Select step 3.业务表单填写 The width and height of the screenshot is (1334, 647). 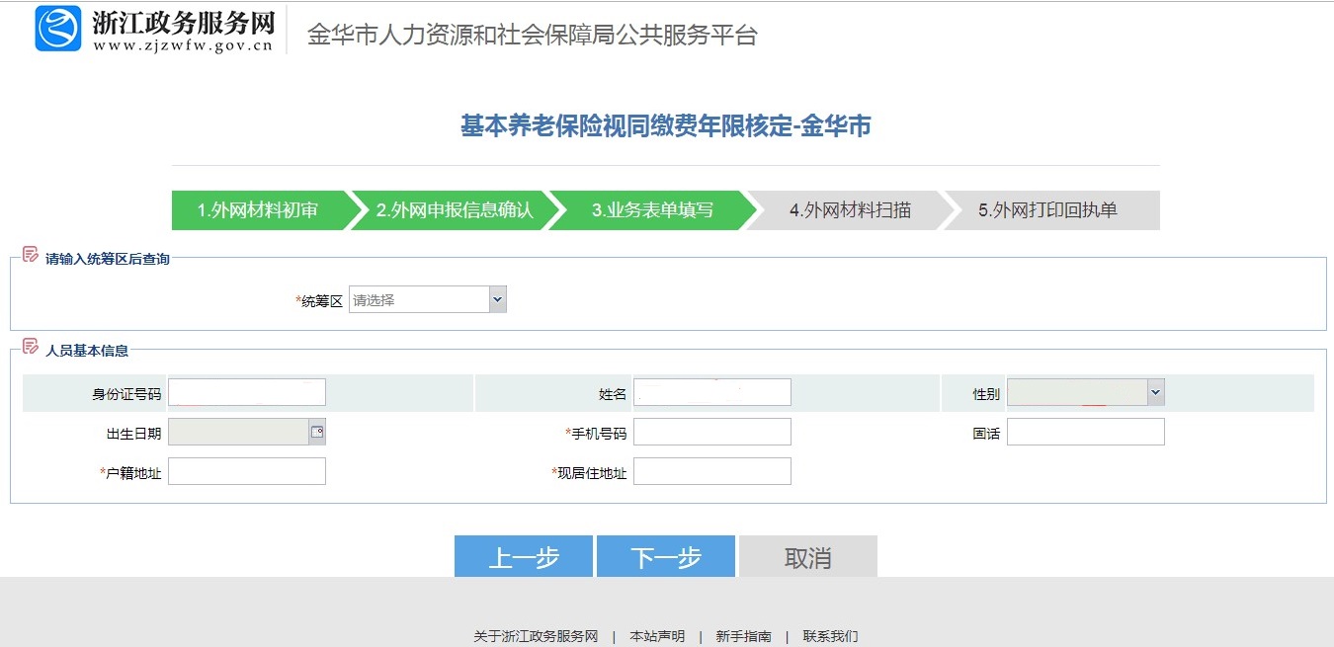click(x=652, y=210)
